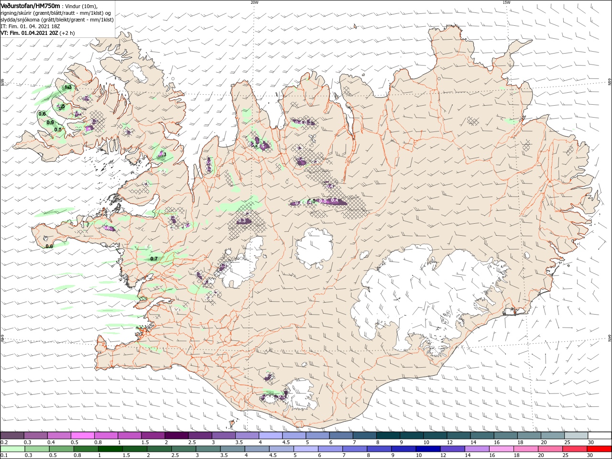This screenshot has height=459, width=612.
Task: Click the 4.5 label in the snow scale
Action: 286,442
